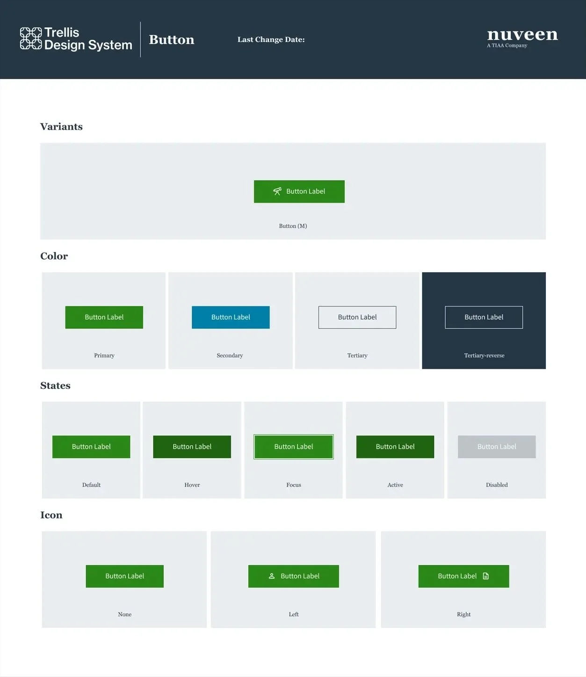The width and height of the screenshot is (586, 677).
Task: Click the 'None' caption
Action: tap(125, 615)
